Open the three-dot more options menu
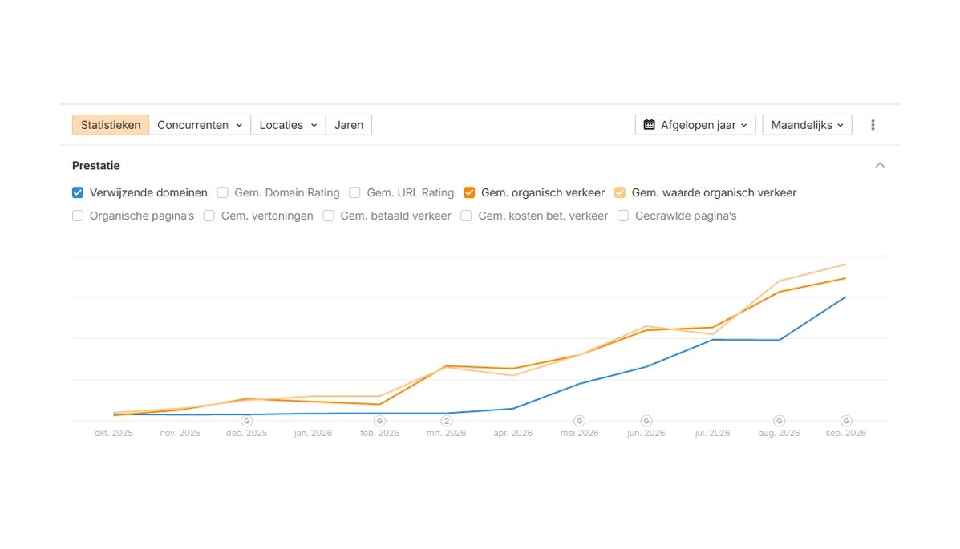The width and height of the screenshot is (960, 549). [x=873, y=125]
